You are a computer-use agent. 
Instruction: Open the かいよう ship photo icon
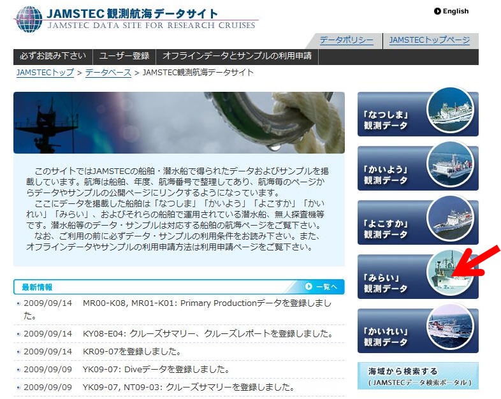(450, 166)
